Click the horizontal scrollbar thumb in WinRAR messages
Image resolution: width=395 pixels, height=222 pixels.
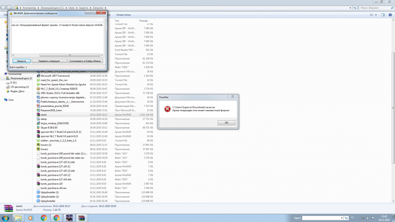[x=70, y=55]
